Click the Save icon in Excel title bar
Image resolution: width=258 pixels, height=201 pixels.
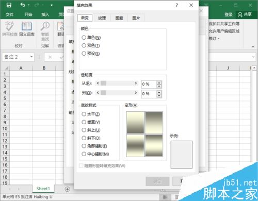9,5
